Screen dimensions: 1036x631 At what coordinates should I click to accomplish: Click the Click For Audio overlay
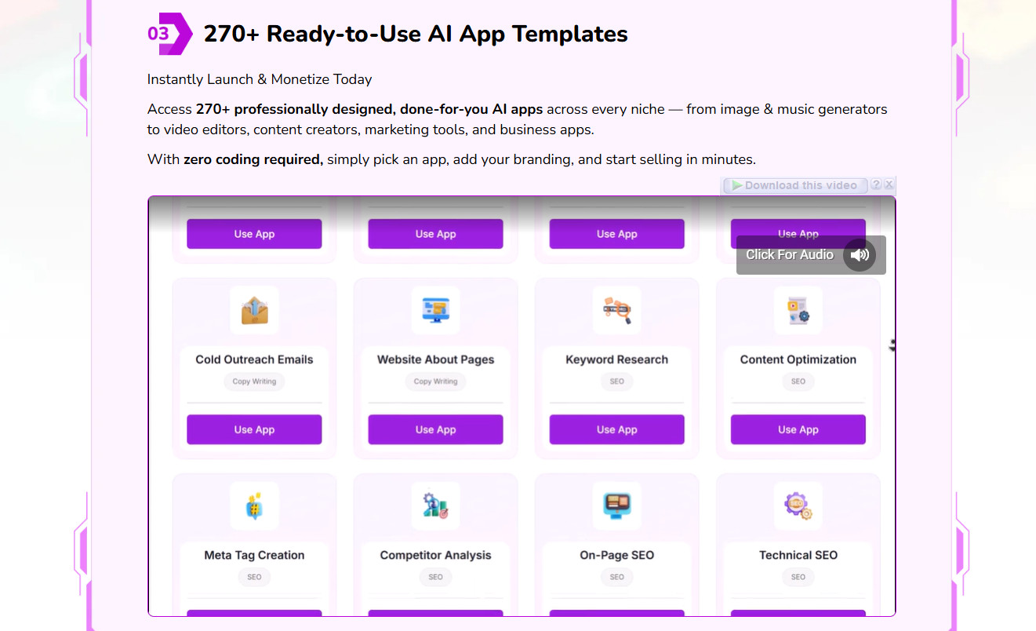tap(811, 255)
